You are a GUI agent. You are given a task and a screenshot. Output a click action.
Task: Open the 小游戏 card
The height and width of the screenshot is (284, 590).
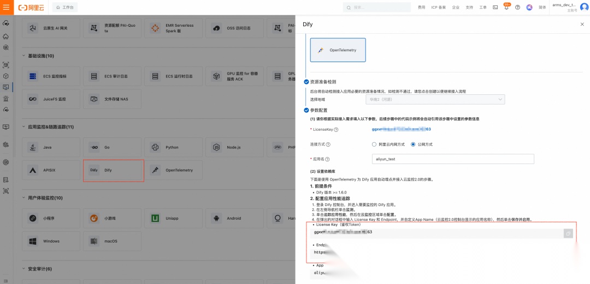point(112,218)
